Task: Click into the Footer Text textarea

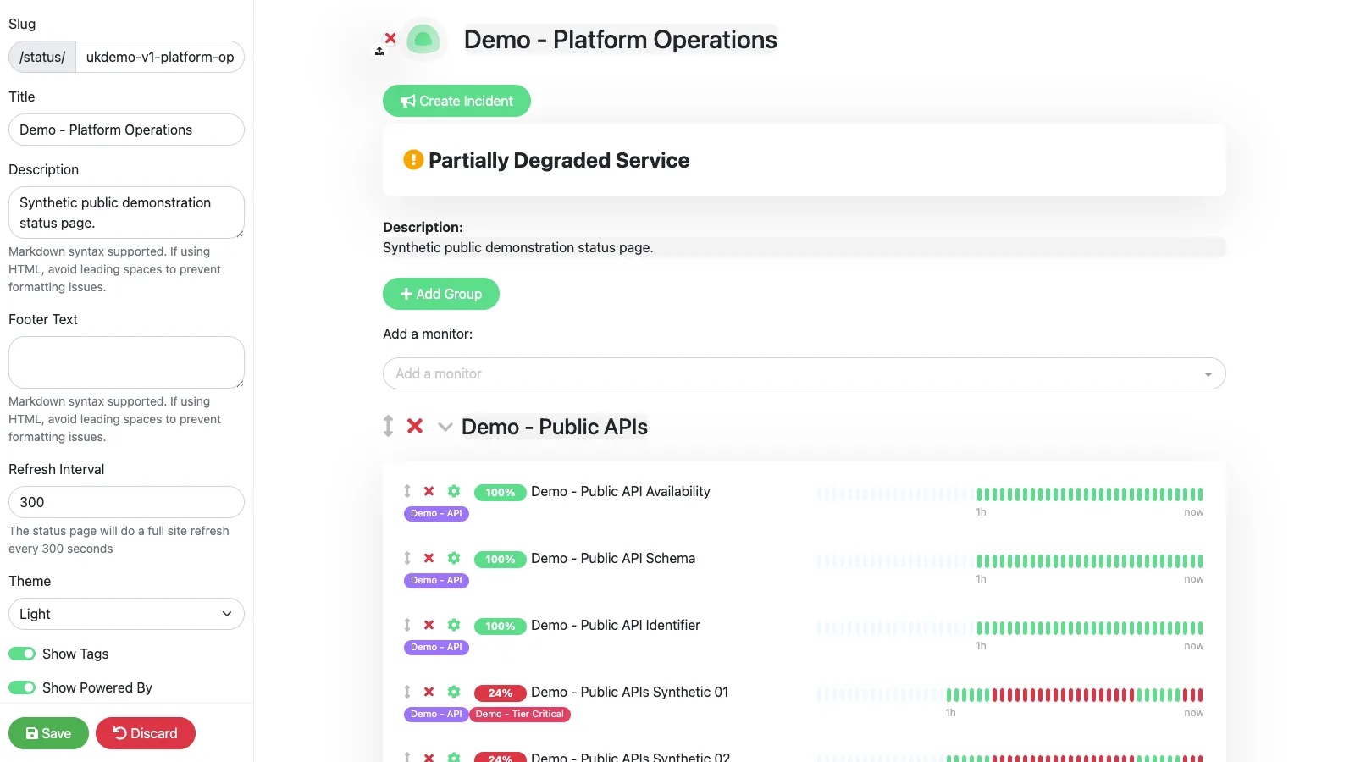Action: 126,362
